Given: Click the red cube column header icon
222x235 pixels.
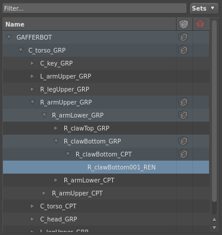Looking at the screenshot, I should 200,24.
